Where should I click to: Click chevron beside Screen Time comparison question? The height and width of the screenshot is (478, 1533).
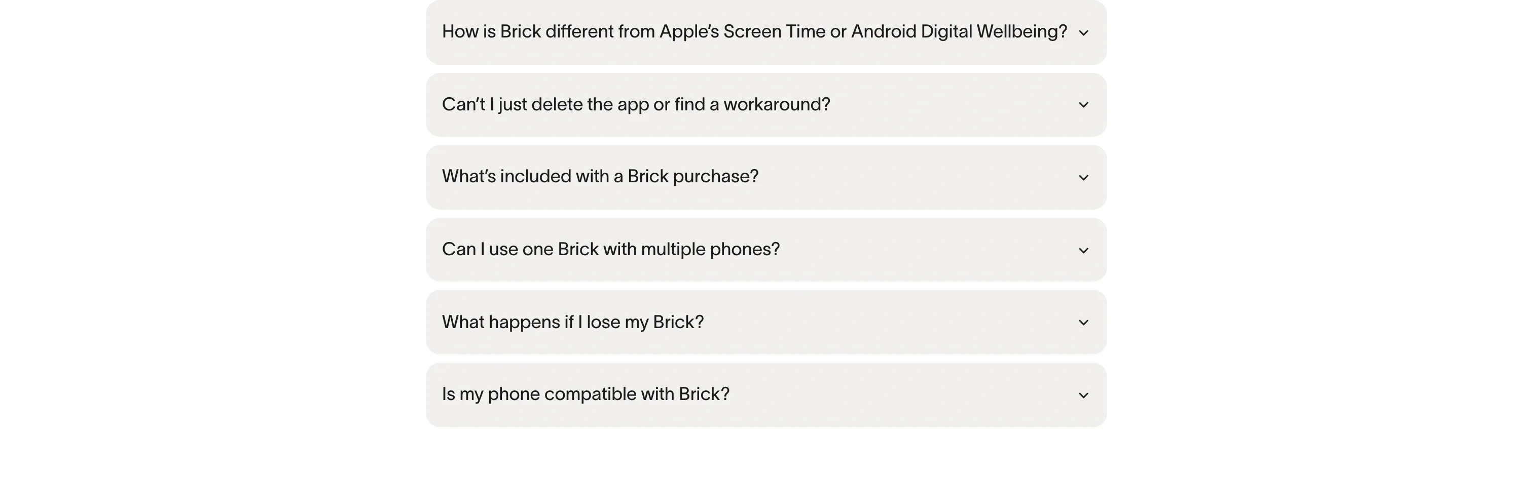(x=1083, y=33)
